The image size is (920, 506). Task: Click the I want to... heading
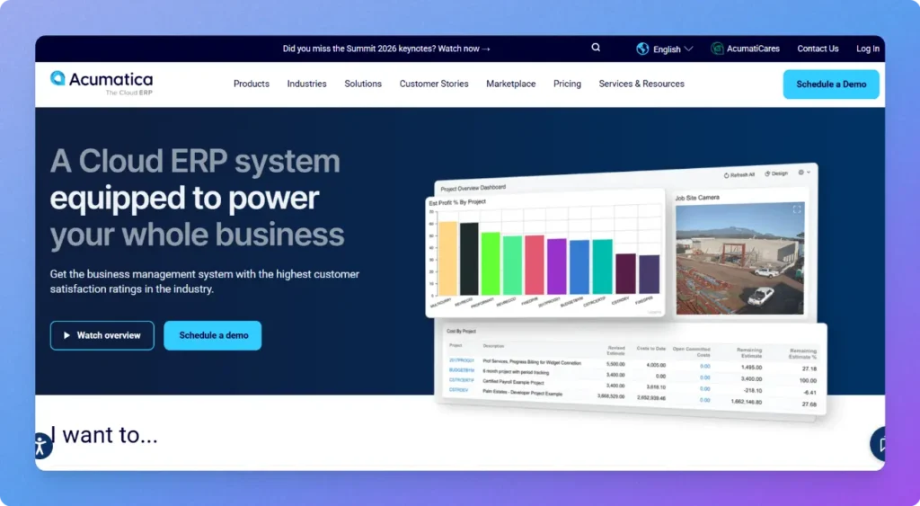(x=104, y=435)
